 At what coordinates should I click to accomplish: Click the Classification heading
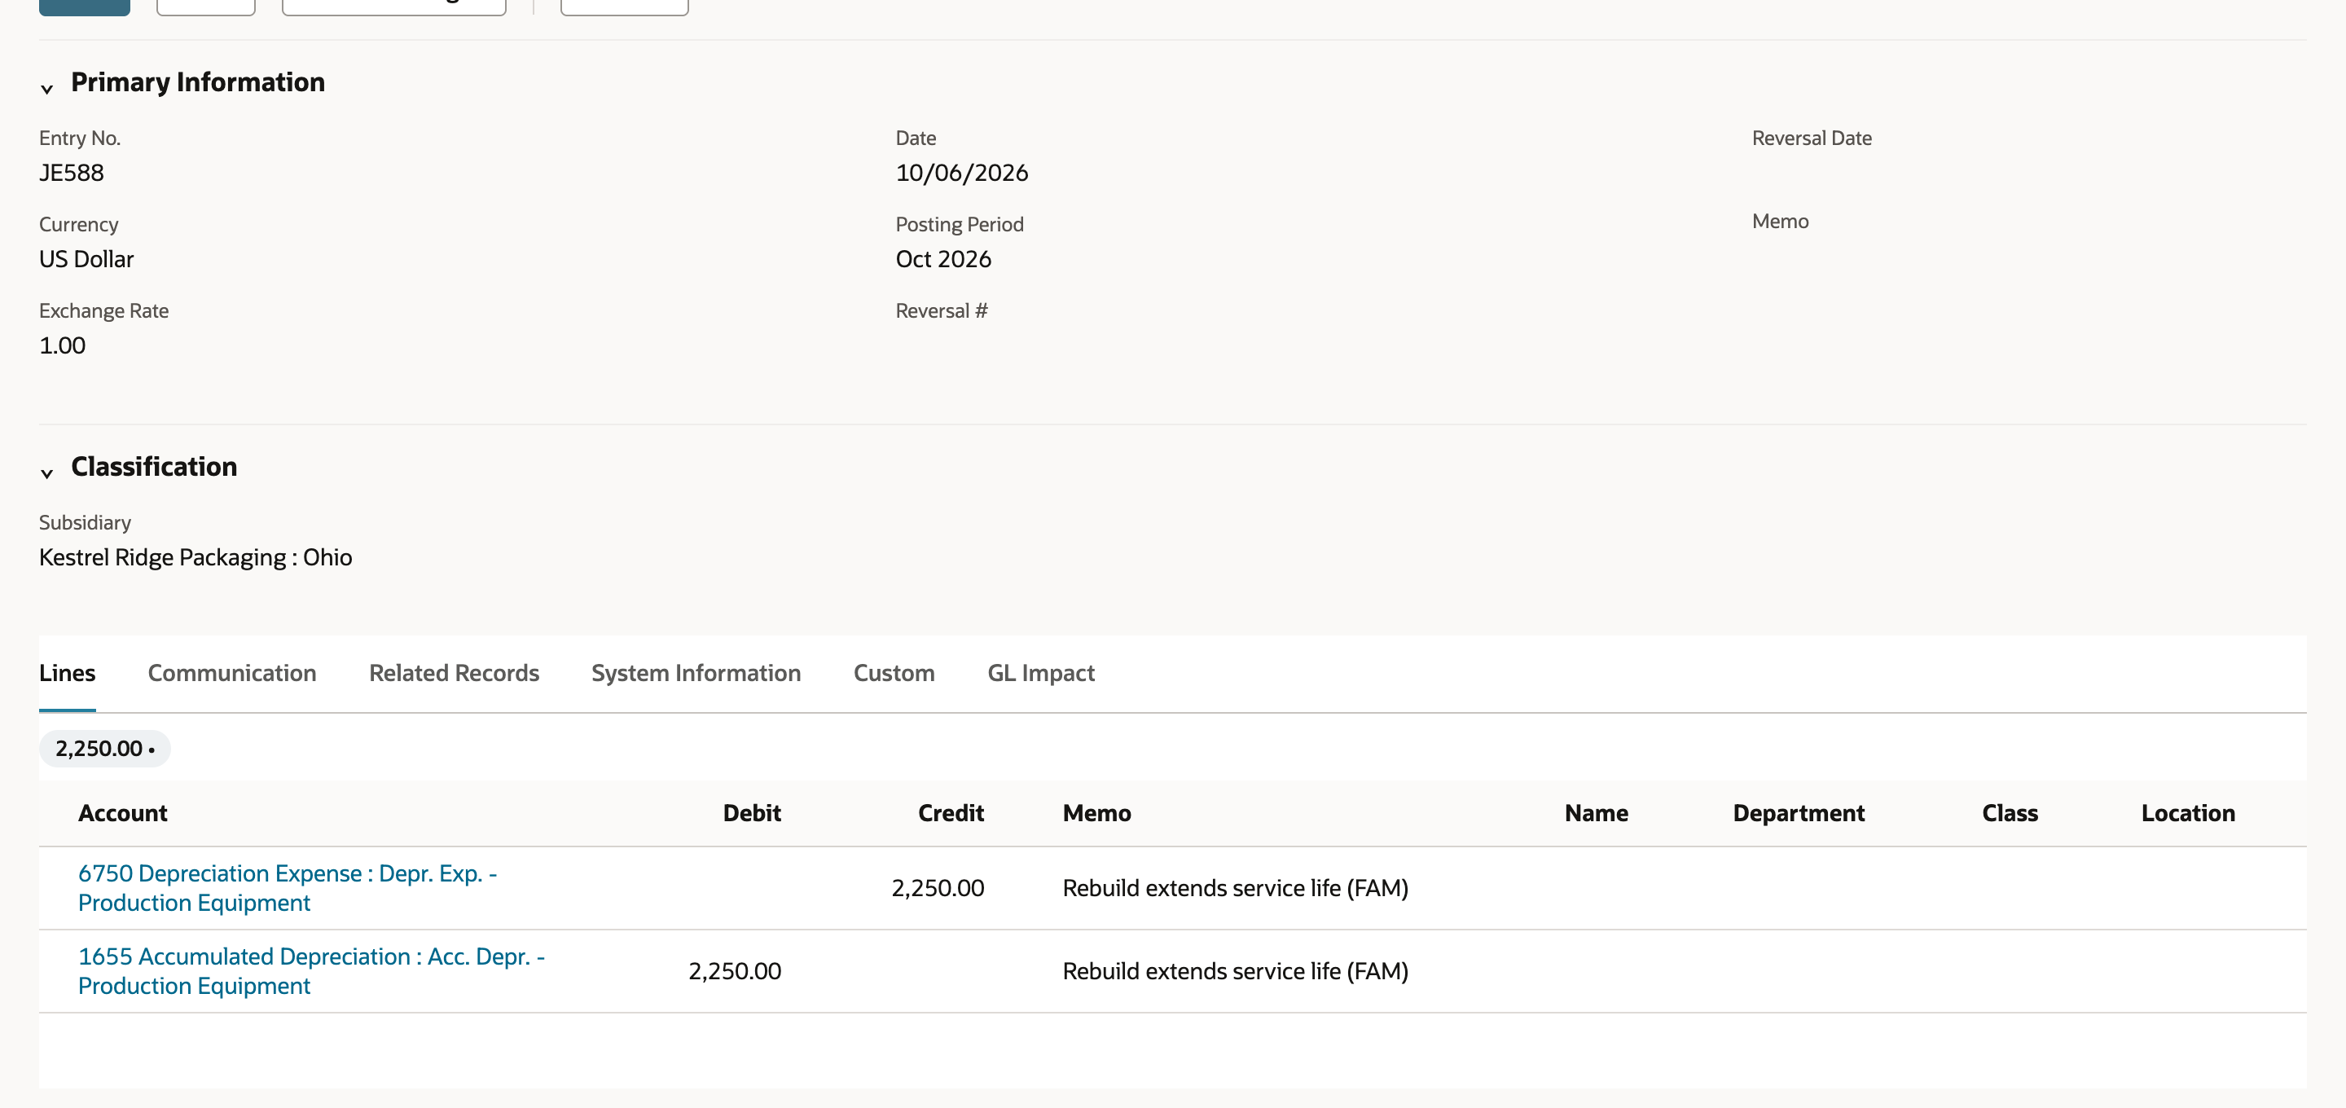(x=154, y=467)
